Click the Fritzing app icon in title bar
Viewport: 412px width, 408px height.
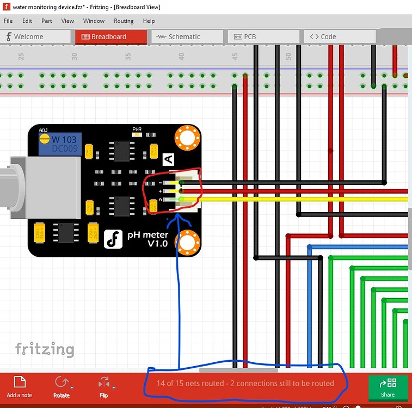[6, 7]
